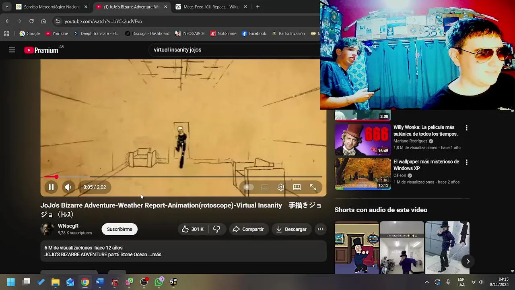Image resolution: width=515 pixels, height=290 pixels.
Task: Open the INFOGARCH bookmark
Action: pos(190,33)
